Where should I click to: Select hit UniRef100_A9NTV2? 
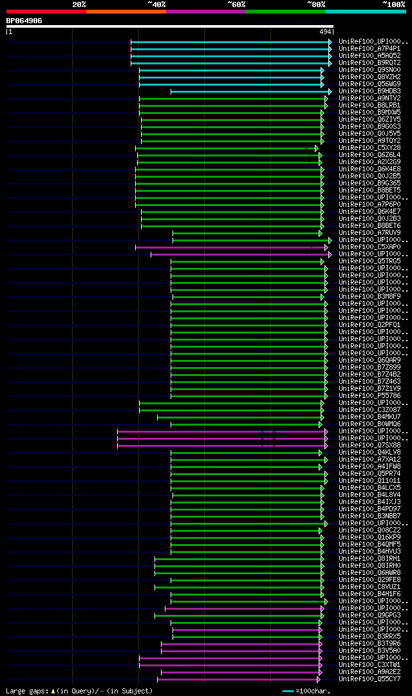coord(370,98)
